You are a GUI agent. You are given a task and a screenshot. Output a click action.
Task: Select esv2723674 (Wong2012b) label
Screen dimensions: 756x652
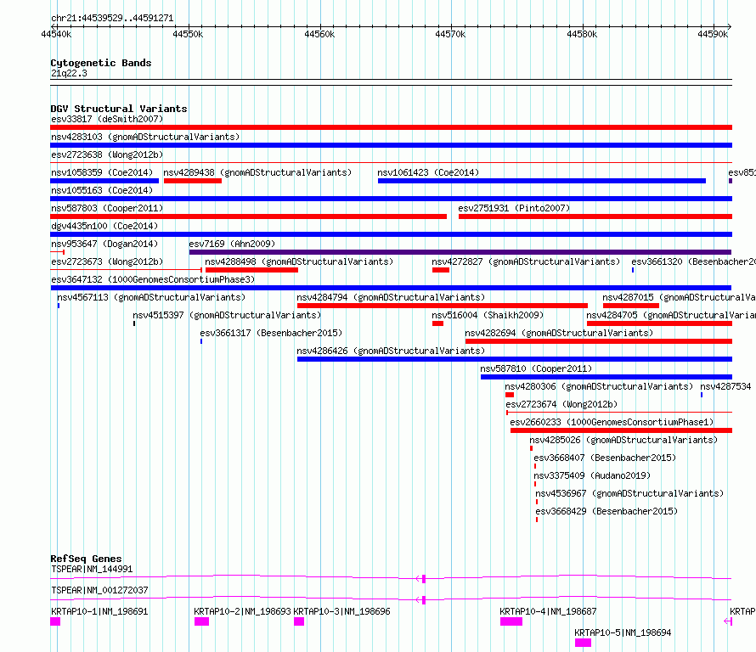561,404
